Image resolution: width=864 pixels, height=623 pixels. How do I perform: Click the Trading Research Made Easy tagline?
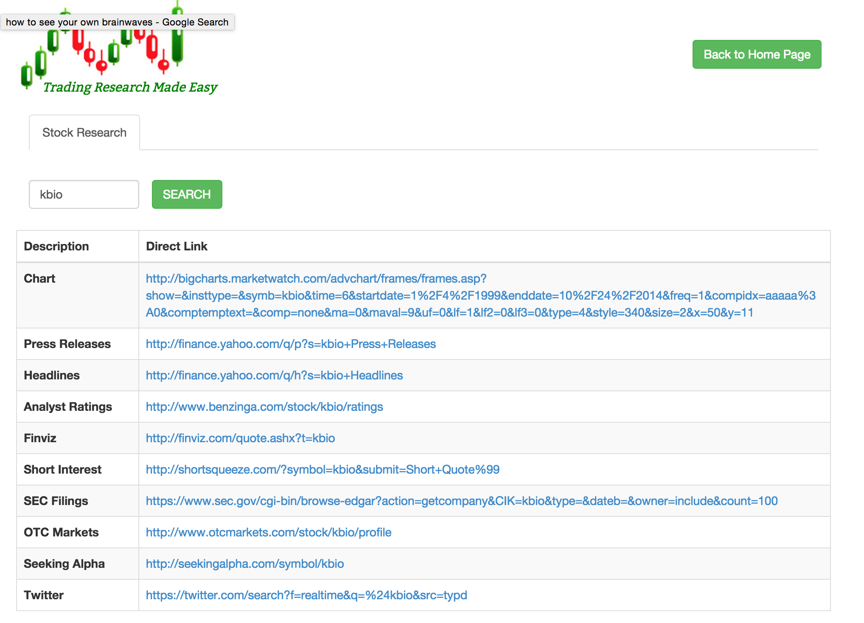pos(130,87)
